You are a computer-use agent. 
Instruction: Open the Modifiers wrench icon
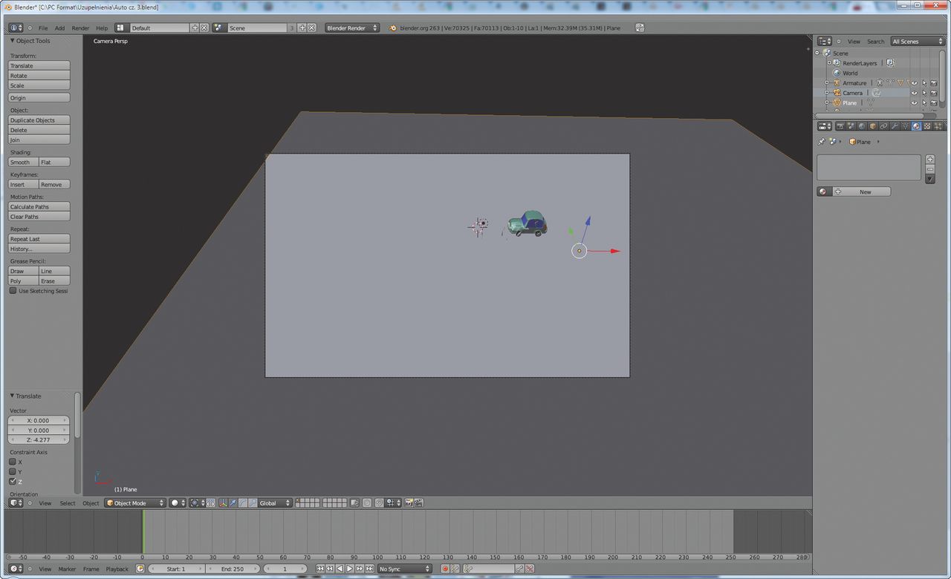point(895,126)
